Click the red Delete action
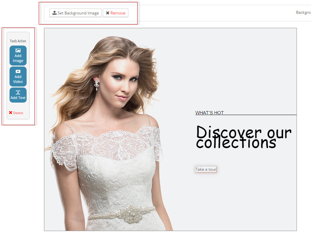The width and height of the screenshot is (311, 234). click(16, 113)
